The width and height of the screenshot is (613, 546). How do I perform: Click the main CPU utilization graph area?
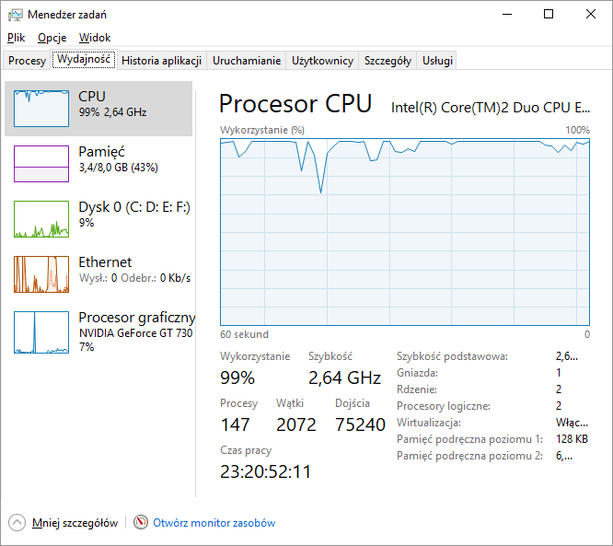(405, 232)
